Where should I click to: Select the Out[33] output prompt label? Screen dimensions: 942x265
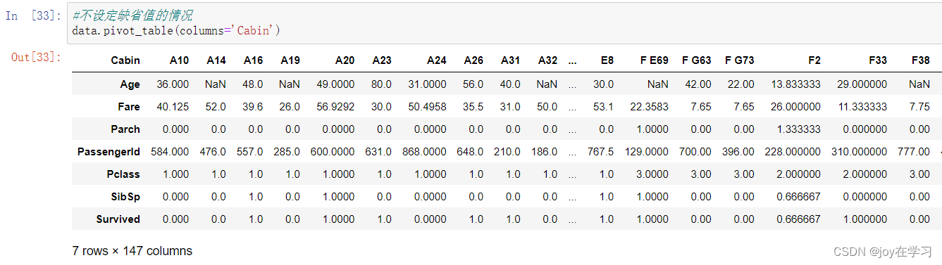click(x=37, y=57)
